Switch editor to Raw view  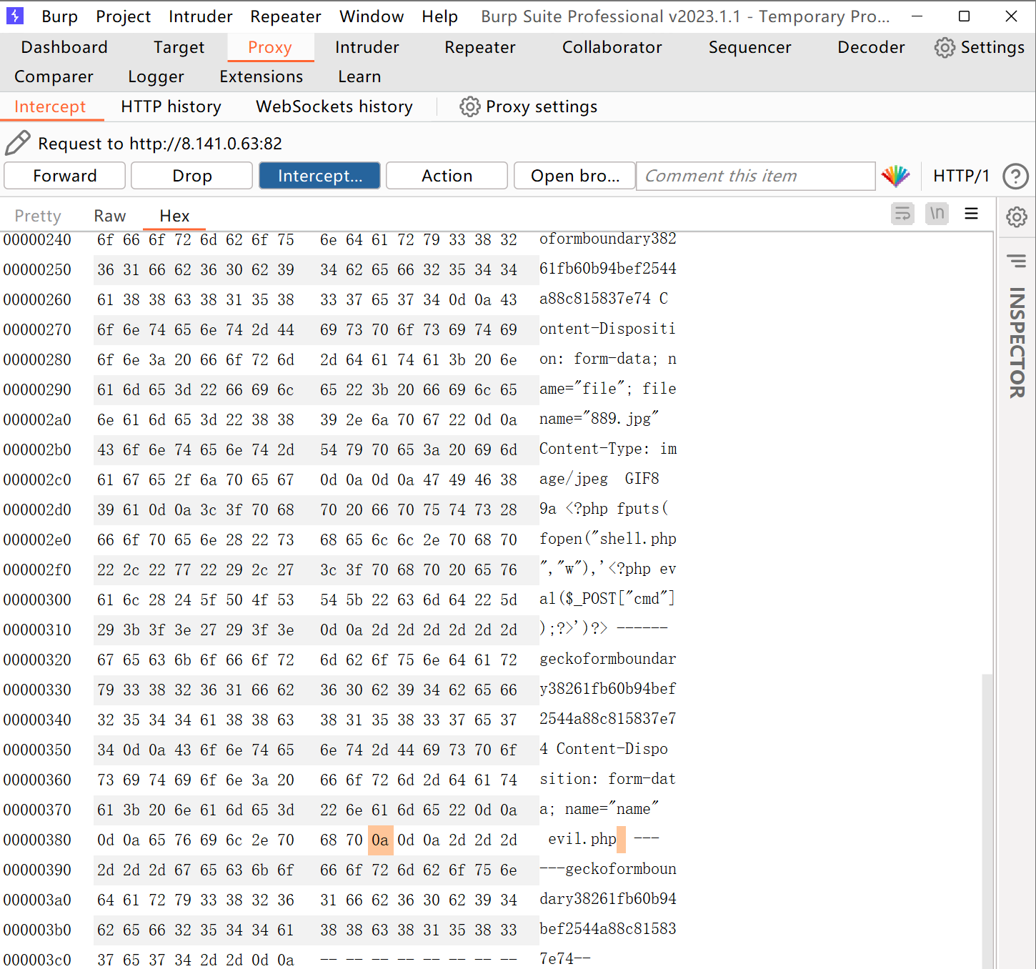pos(109,216)
